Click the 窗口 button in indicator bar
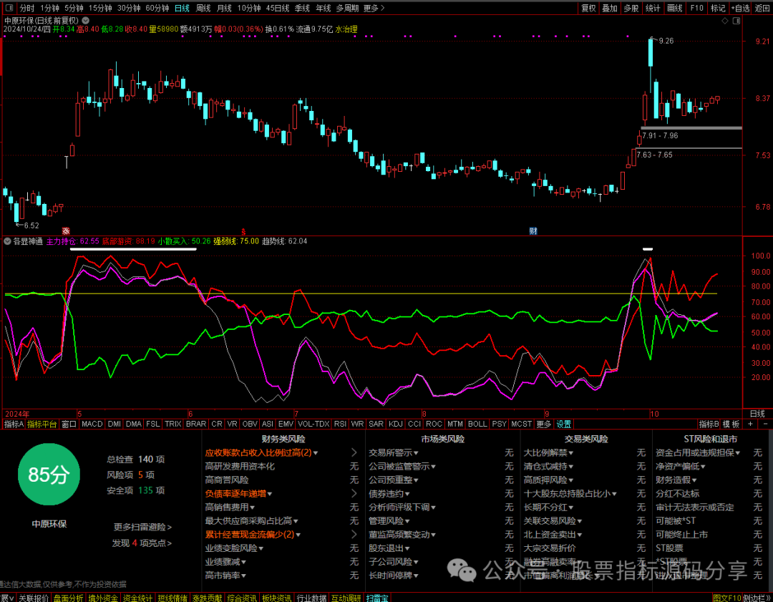The image size is (773, 602). click(69, 424)
